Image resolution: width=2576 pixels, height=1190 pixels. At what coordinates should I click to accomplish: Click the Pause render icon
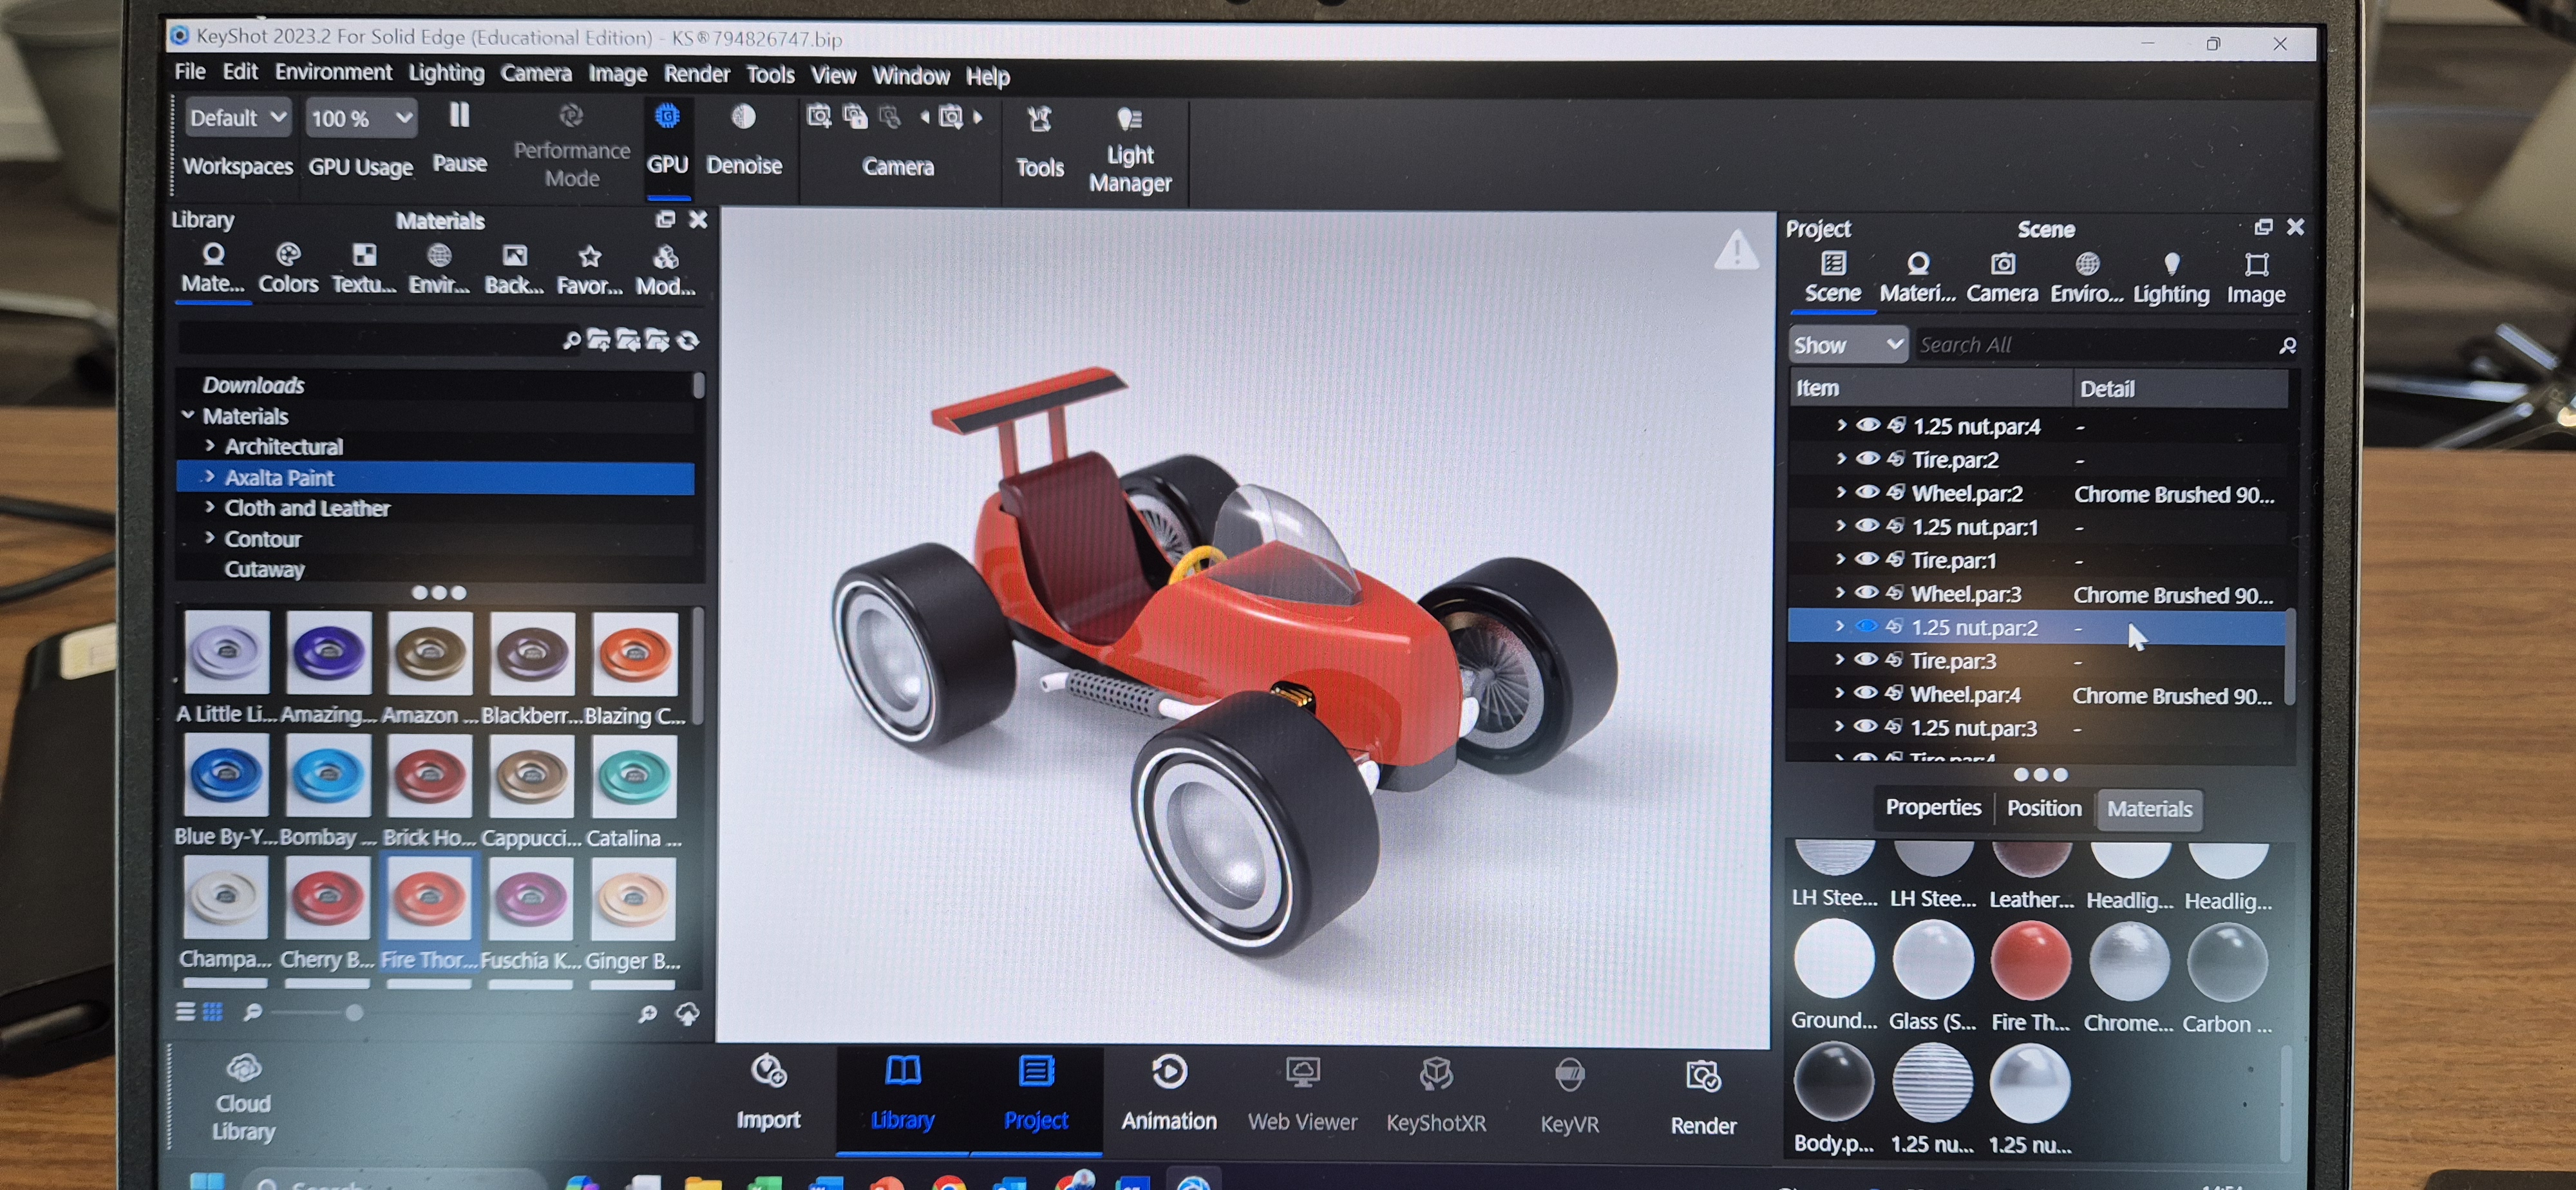pos(459,118)
